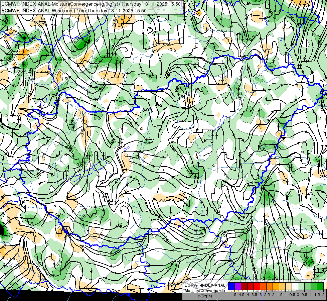Viewport: 327px width, 301px height.
Task: Click legend tick label -2.5
Action: pos(266,295)
